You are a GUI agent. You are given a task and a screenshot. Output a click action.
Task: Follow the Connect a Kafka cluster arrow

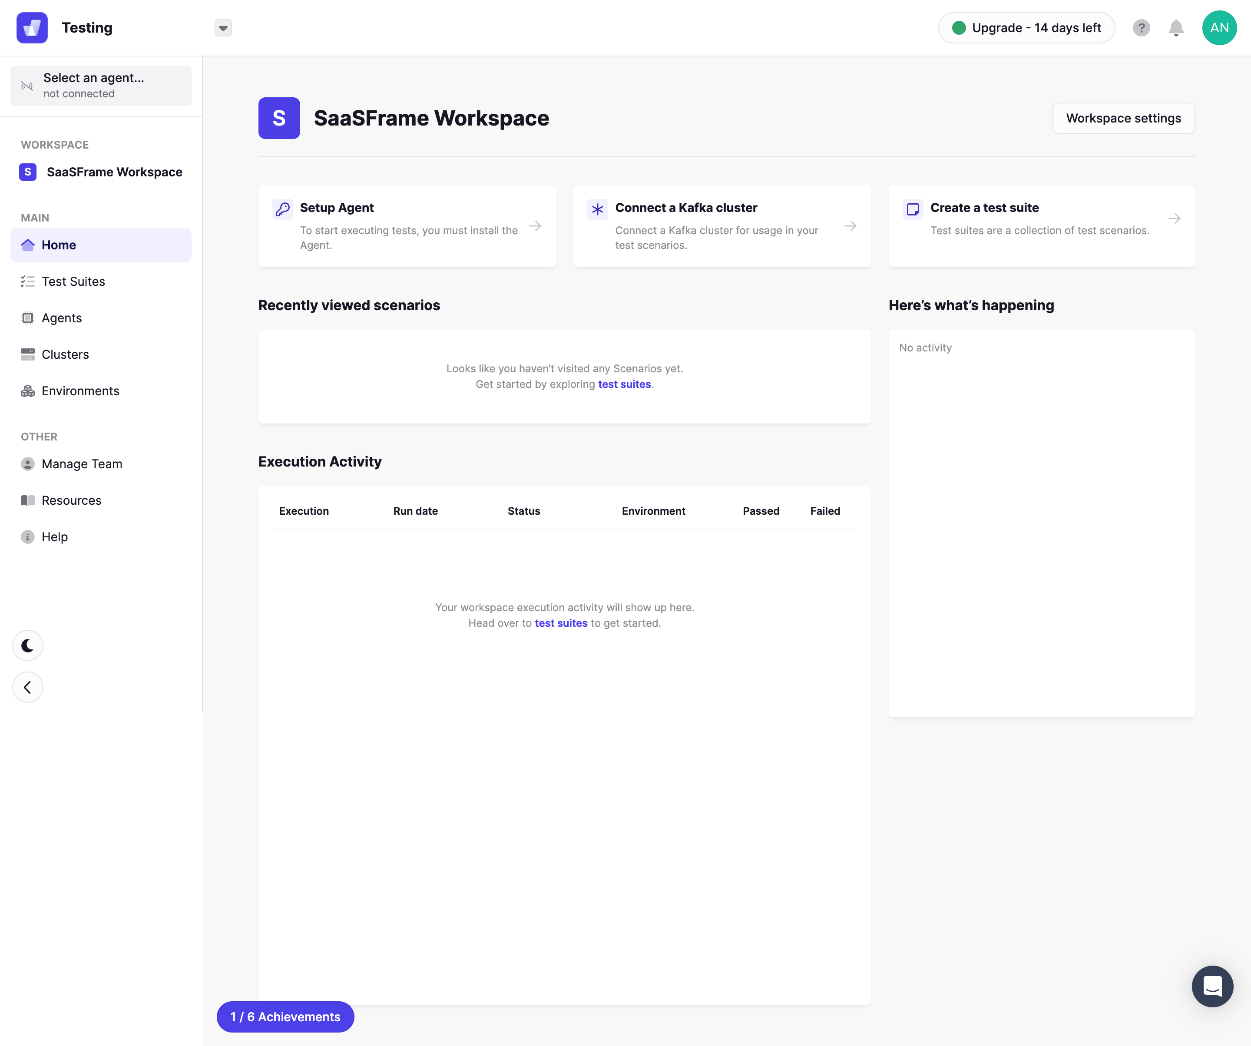[x=850, y=226]
